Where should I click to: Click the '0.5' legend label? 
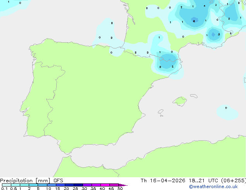(x=14, y=188)
